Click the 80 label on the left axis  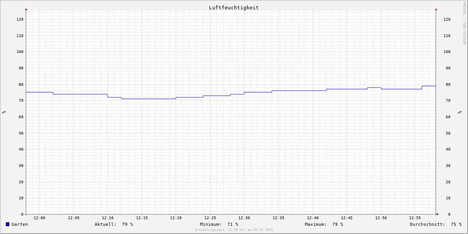pyautogui.click(x=21, y=84)
